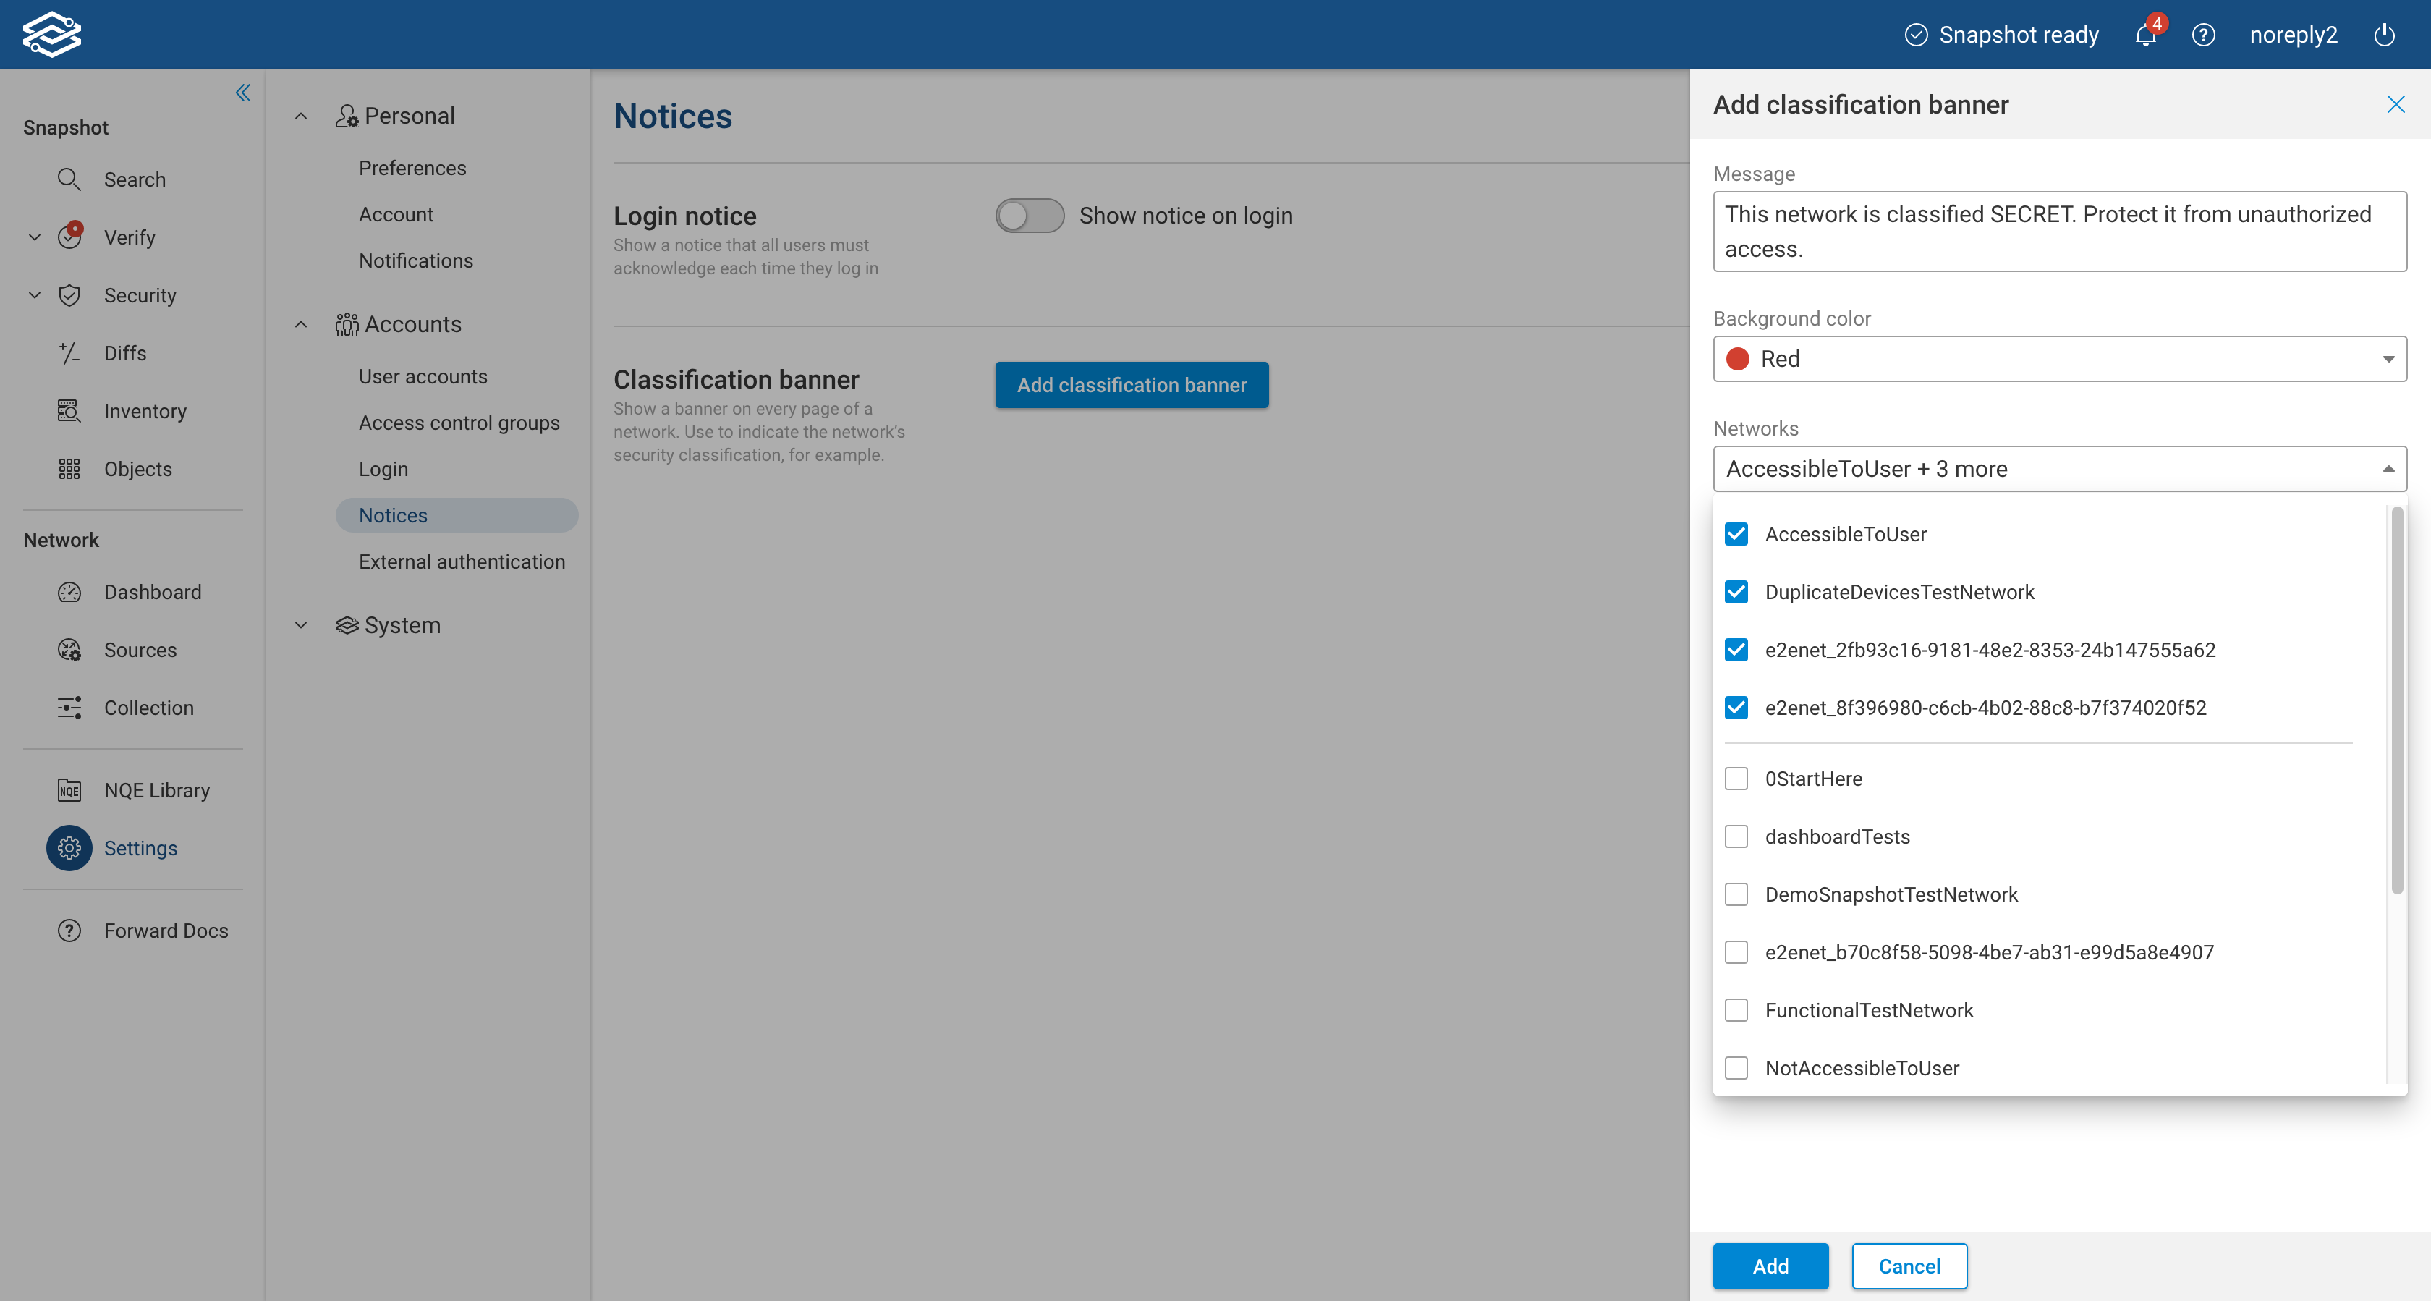2431x1301 pixels.
Task: Click the Cancel button
Action: 1908,1266
